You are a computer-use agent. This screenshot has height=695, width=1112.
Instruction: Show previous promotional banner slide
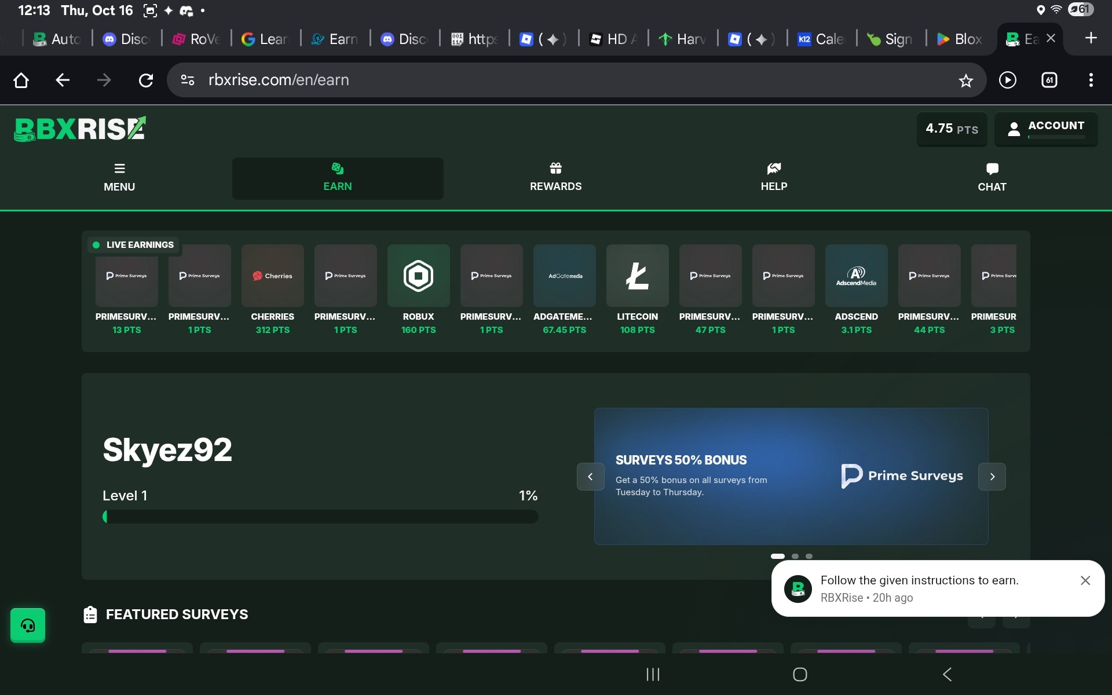coord(590,477)
